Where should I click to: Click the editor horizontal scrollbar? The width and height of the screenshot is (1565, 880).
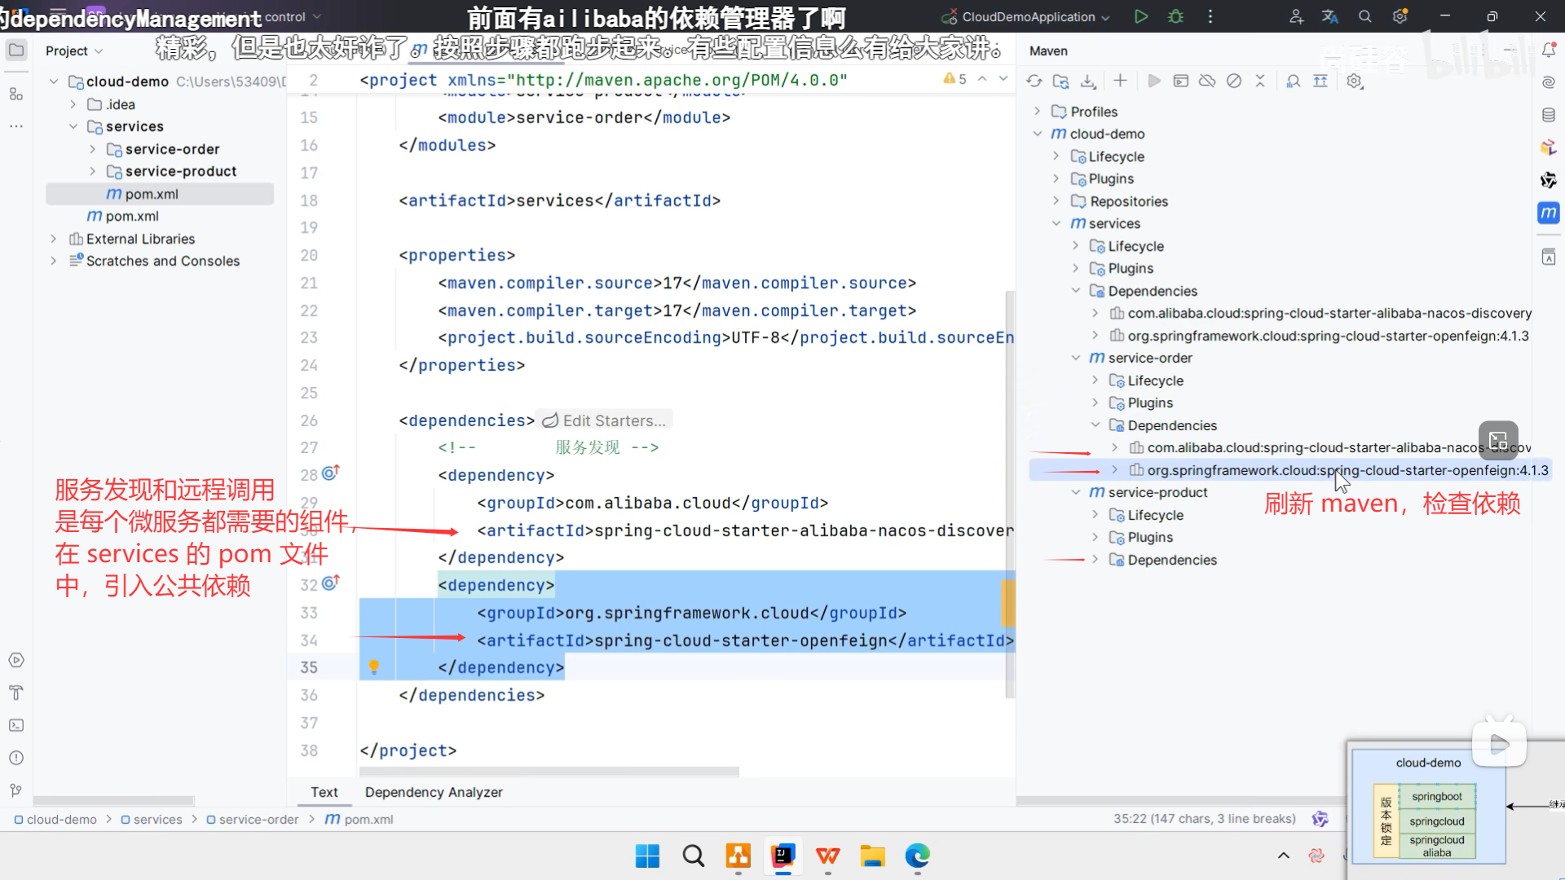549,772
